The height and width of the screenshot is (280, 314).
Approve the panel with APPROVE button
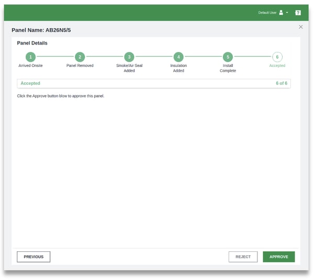click(x=278, y=257)
